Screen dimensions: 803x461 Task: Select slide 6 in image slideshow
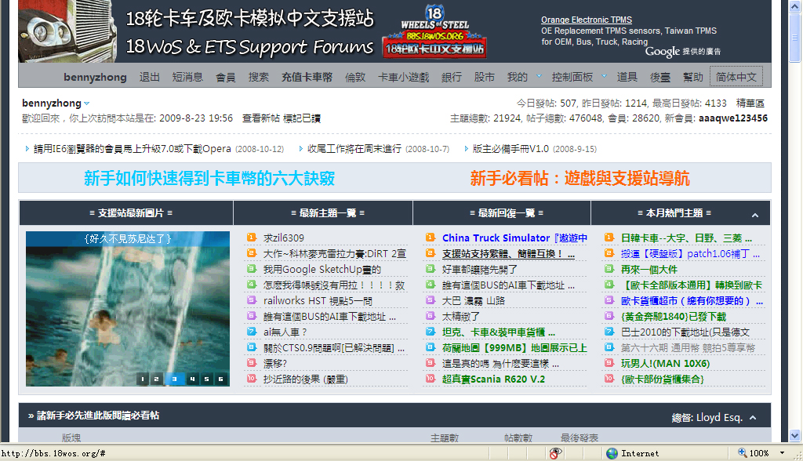(x=220, y=379)
